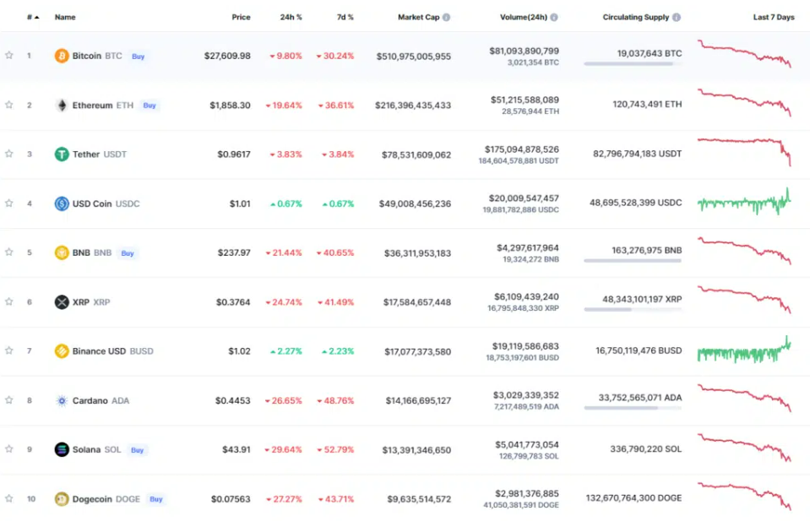Click the Ethereum diamond logo icon
The image size is (810, 527).
point(62,105)
